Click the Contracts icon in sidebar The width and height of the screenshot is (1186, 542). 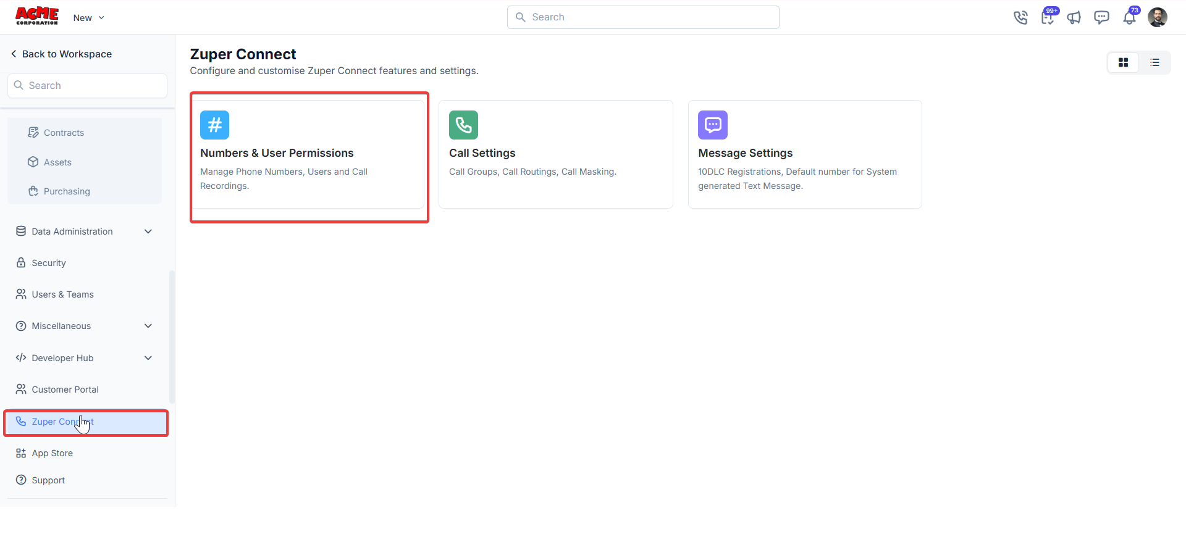pos(33,132)
